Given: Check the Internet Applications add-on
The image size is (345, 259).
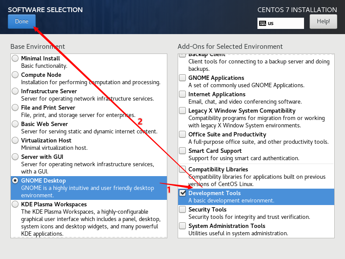Looking at the screenshot, I should (x=182, y=94).
